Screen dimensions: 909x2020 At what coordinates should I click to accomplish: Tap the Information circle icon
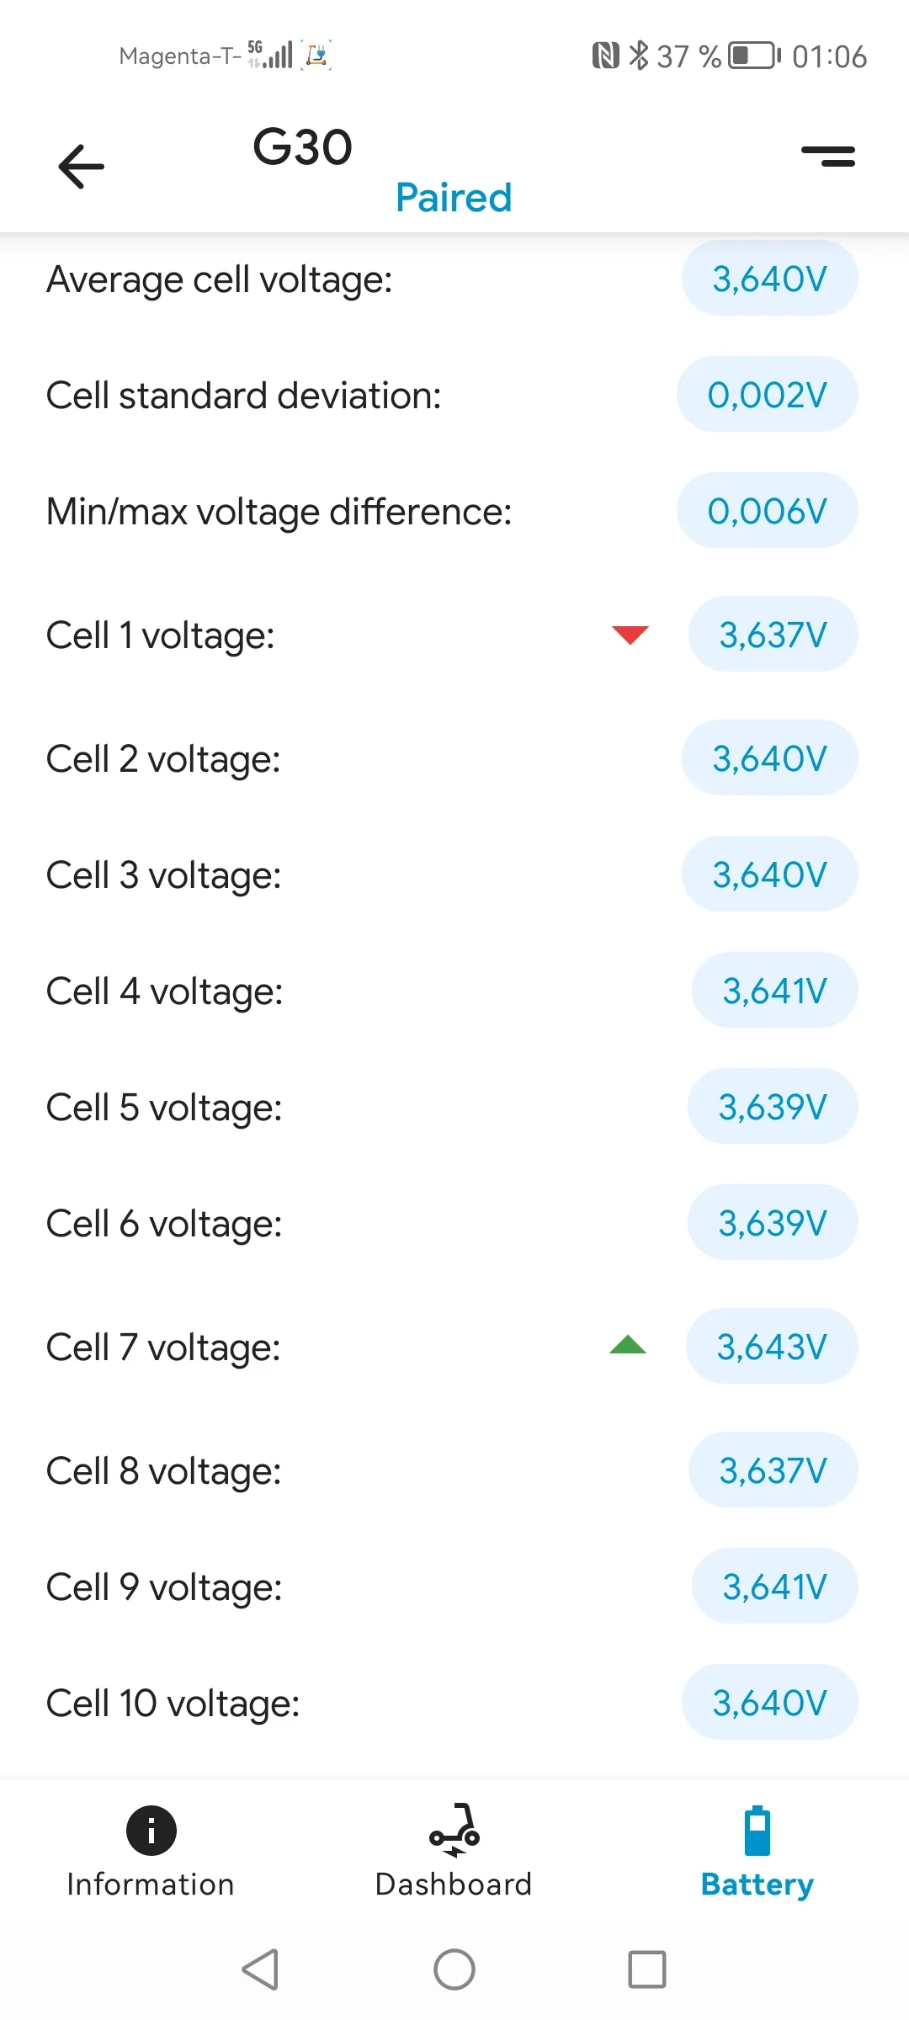pyautogui.click(x=151, y=1830)
